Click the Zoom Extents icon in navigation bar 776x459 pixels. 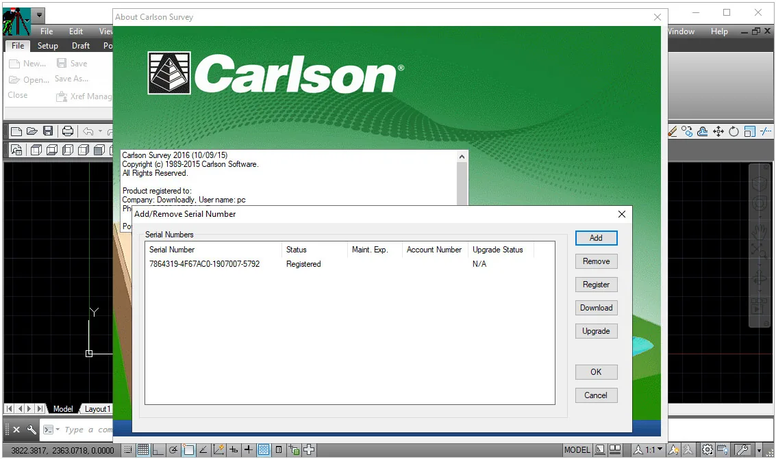pyautogui.click(x=759, y=250)
